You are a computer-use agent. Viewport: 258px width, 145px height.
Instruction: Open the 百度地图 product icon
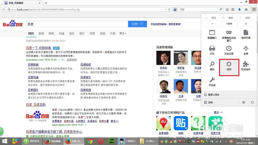[x=163, y=123]
